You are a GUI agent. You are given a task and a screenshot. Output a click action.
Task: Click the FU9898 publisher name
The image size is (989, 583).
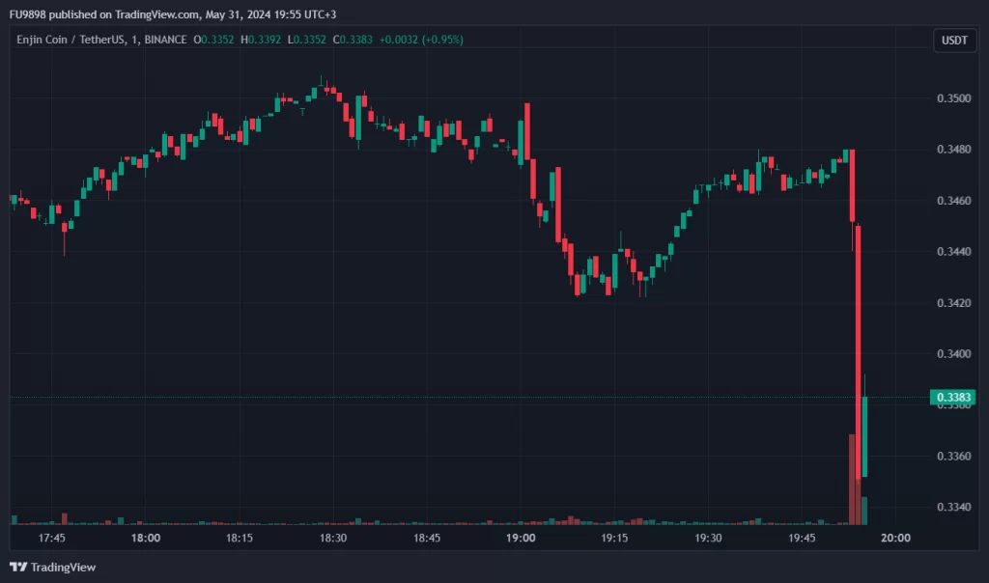[30, 14]
